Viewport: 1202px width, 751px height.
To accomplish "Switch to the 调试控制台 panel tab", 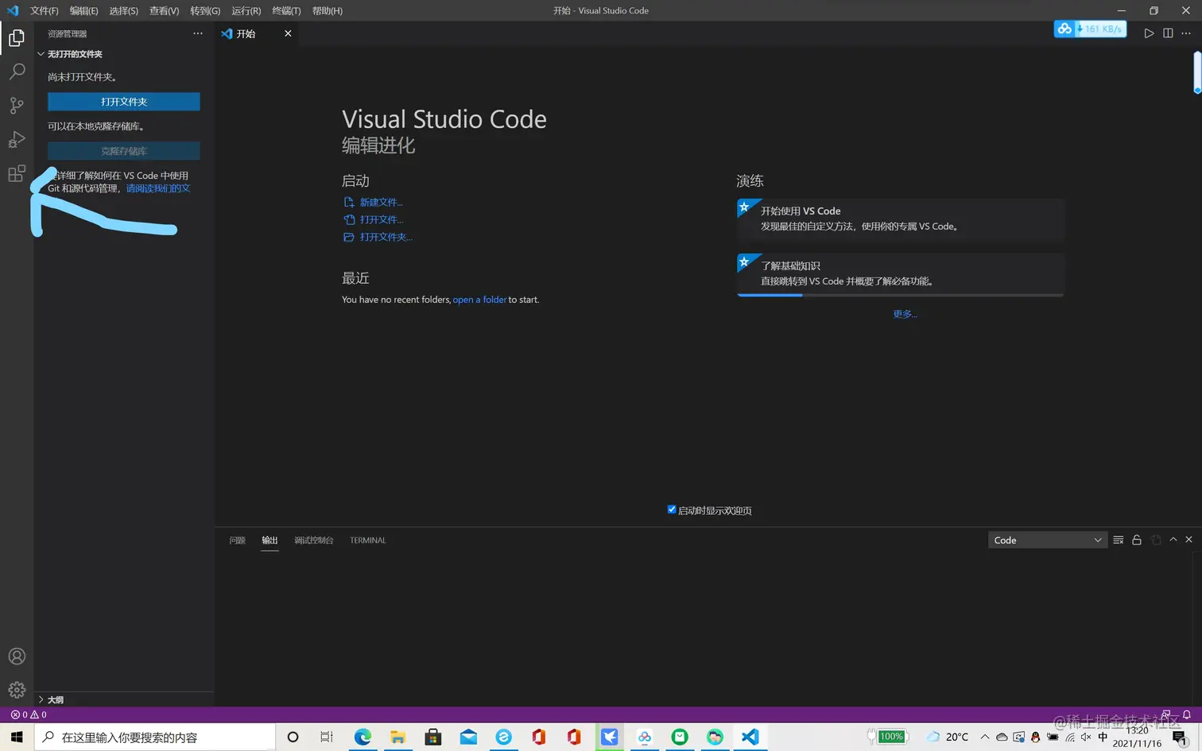I will 314,540.
